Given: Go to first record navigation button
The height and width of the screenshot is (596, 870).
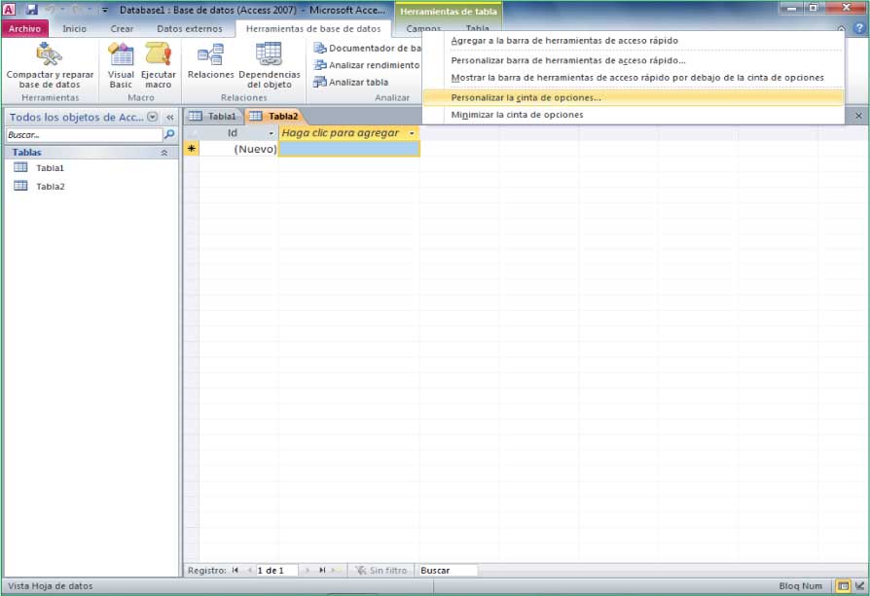Looking at the screenshot, I should (236, 570).
